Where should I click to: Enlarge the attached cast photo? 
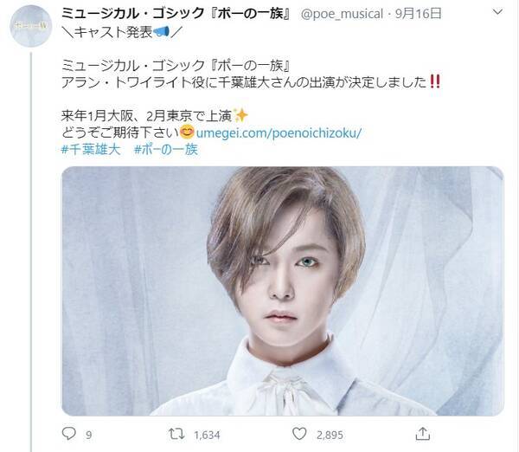click(x=283, y=291)
